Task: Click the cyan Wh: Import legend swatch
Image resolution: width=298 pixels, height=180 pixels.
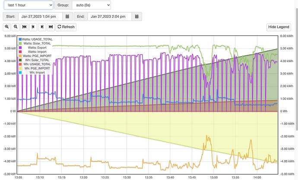Action: (x=20, y=73)
